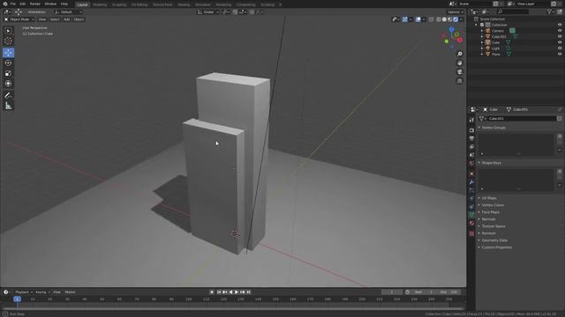
Task: Switch to the Layout workspace tab
Action: pyautogui.click(x=82, y=4)
